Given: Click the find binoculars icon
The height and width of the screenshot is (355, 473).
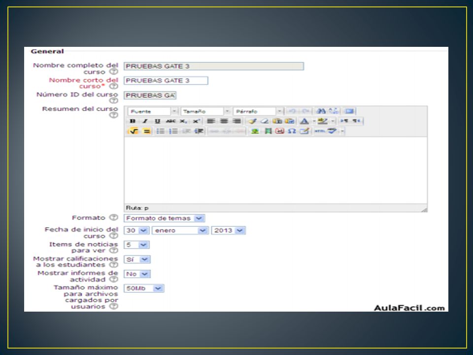Looking at the screenshot, I should coord(320,111).
